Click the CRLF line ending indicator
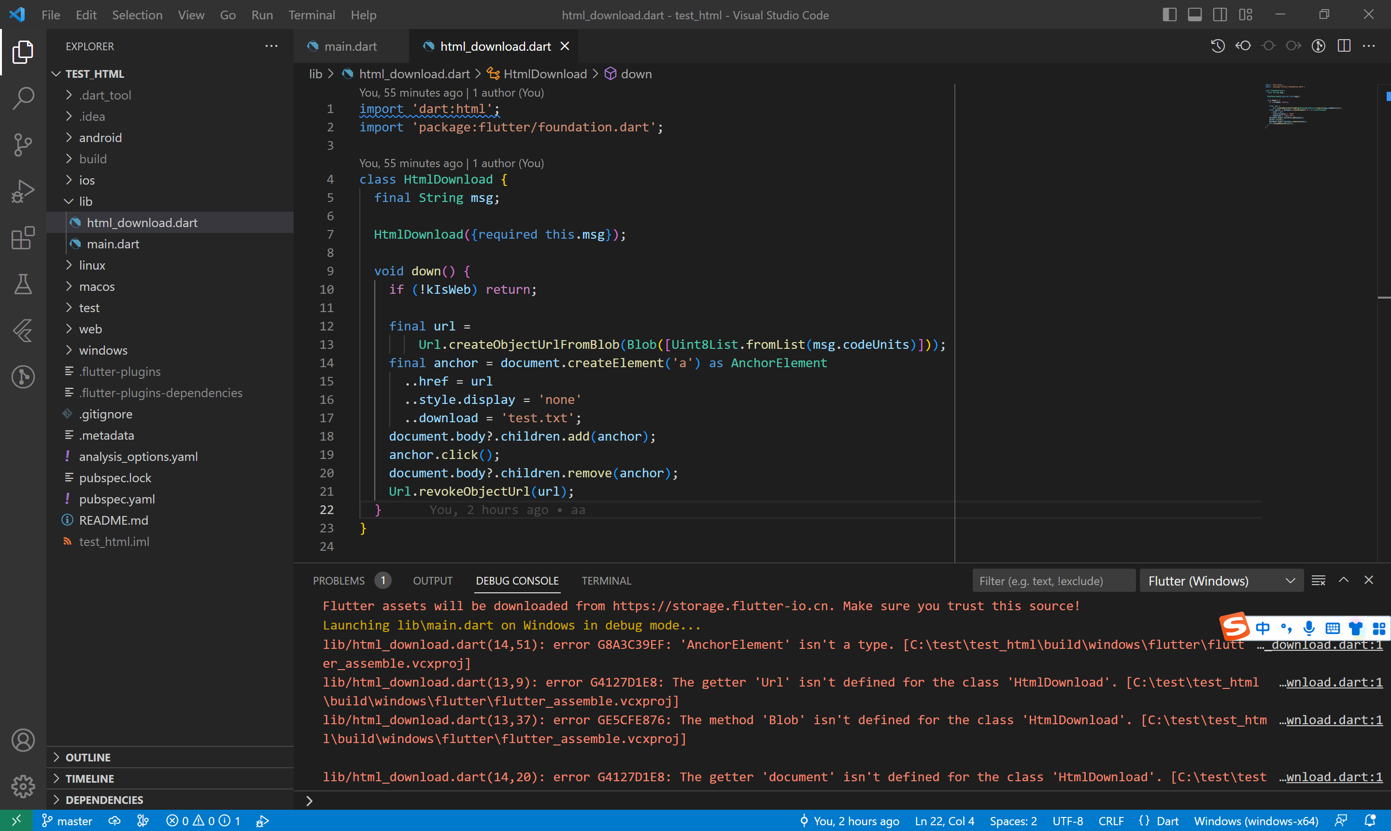The height and width of the screenshot is (831, 1391). [1110, 821]
